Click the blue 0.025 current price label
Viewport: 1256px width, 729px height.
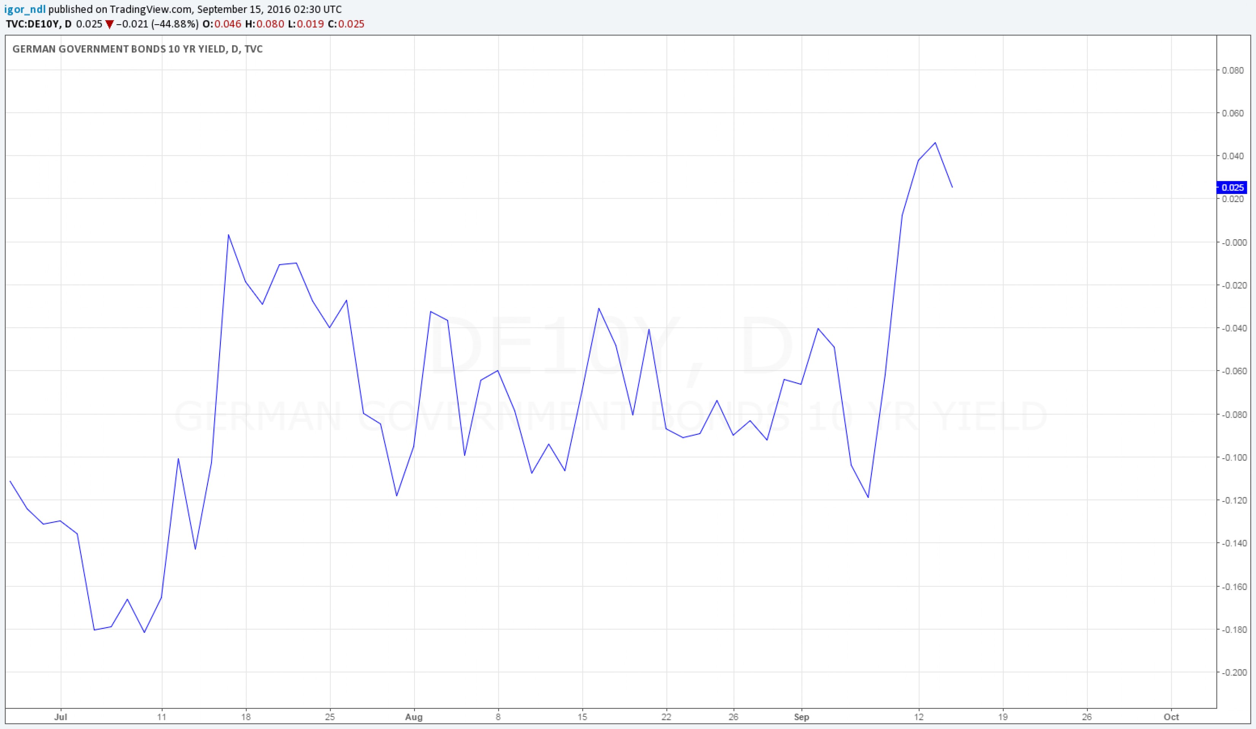click(1232, 188)
